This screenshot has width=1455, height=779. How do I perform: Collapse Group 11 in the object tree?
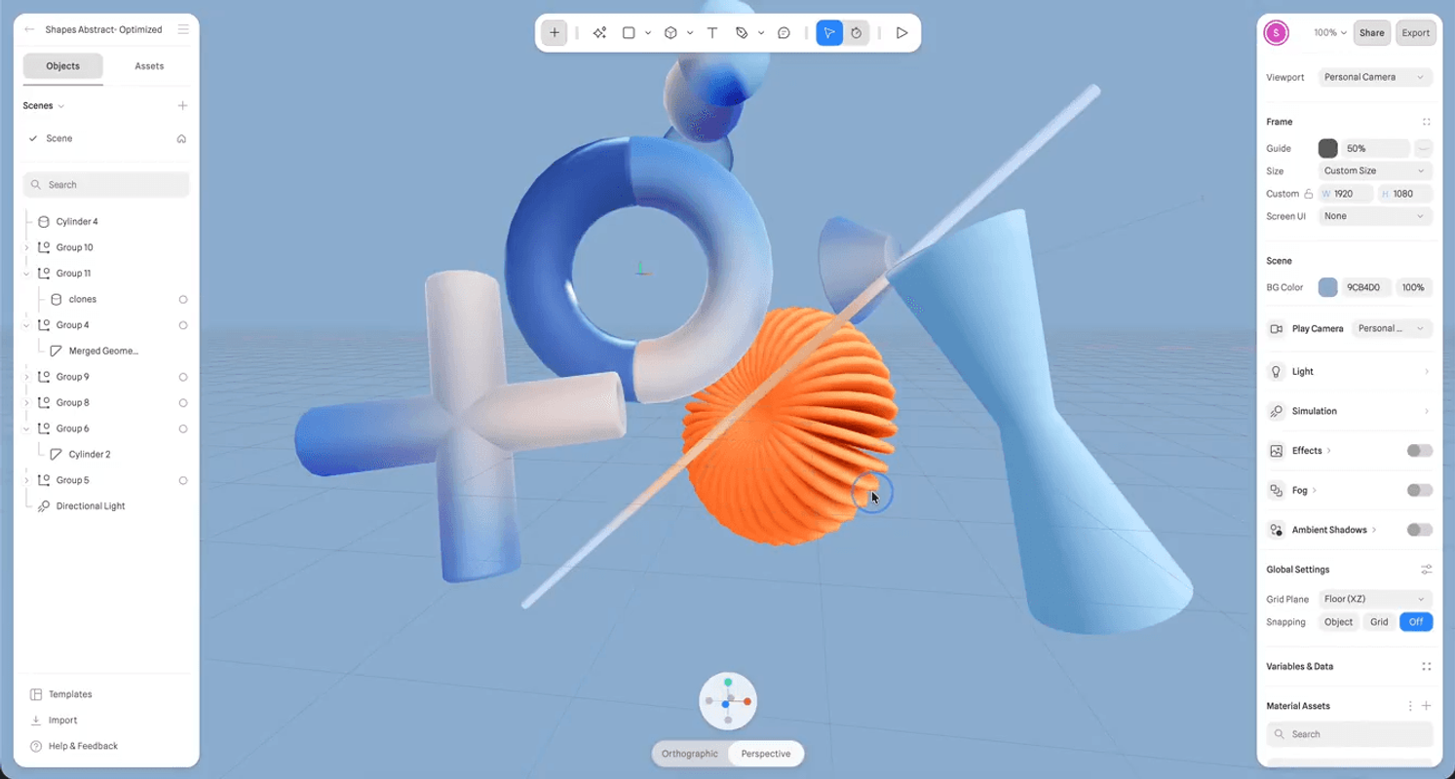pyautogui.click(x=26, y=274)
